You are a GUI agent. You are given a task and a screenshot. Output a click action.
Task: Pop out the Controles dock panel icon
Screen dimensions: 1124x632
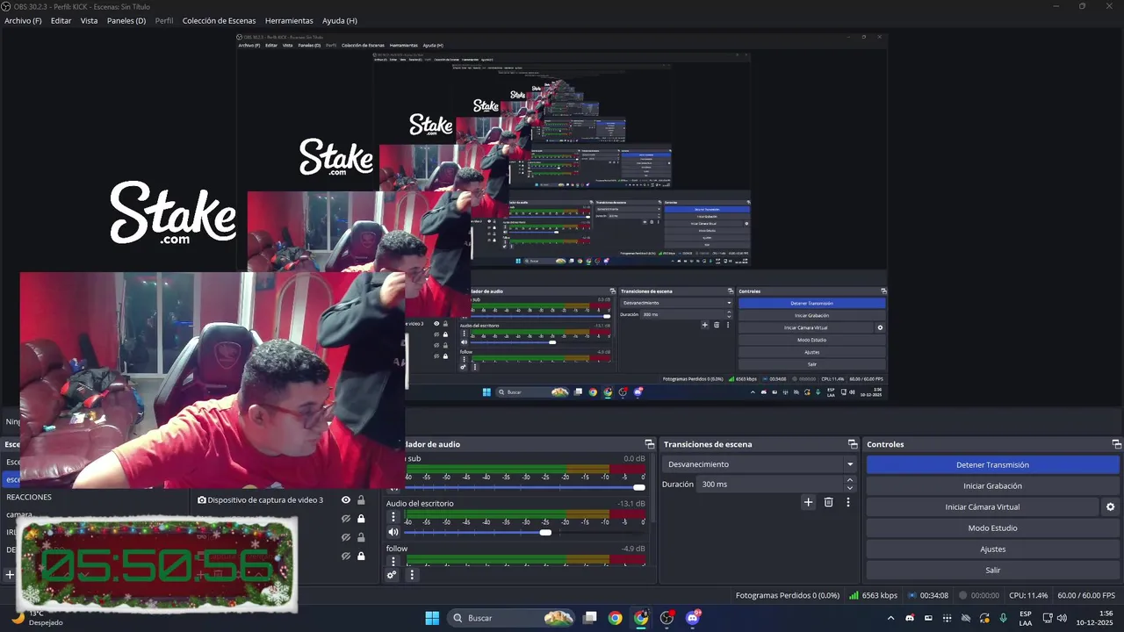point(1116,444)
